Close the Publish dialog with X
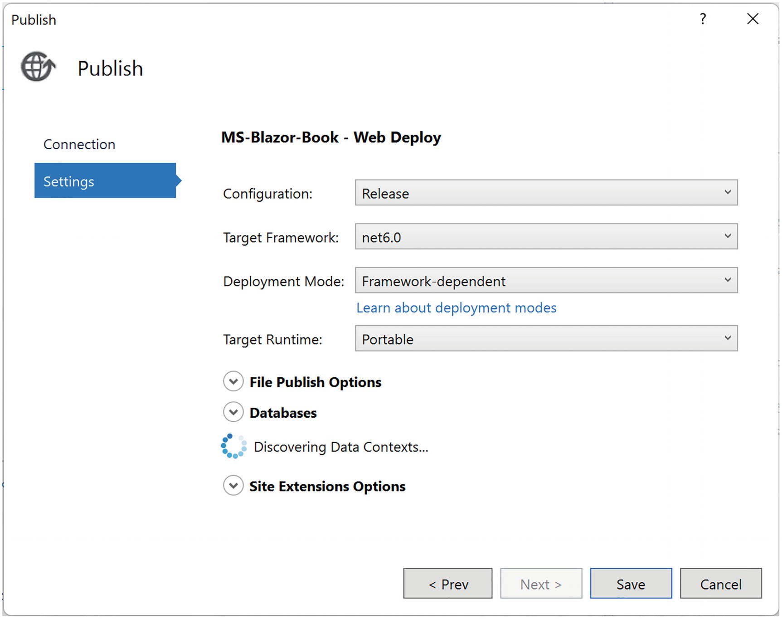 pyautogui.click(x=753, y=19)
